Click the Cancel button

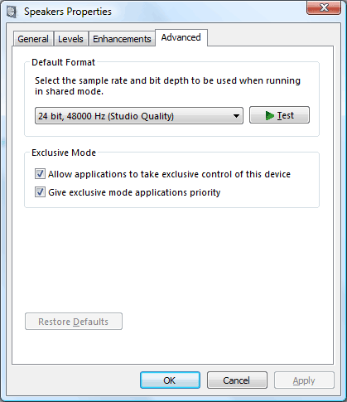point(237,380)
